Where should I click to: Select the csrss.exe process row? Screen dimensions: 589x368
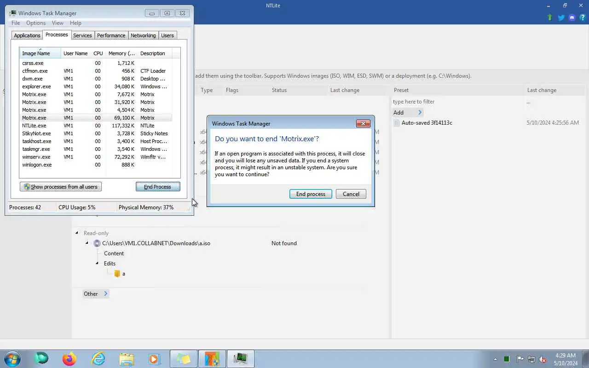pyautogui.click(x=96, y=63)
